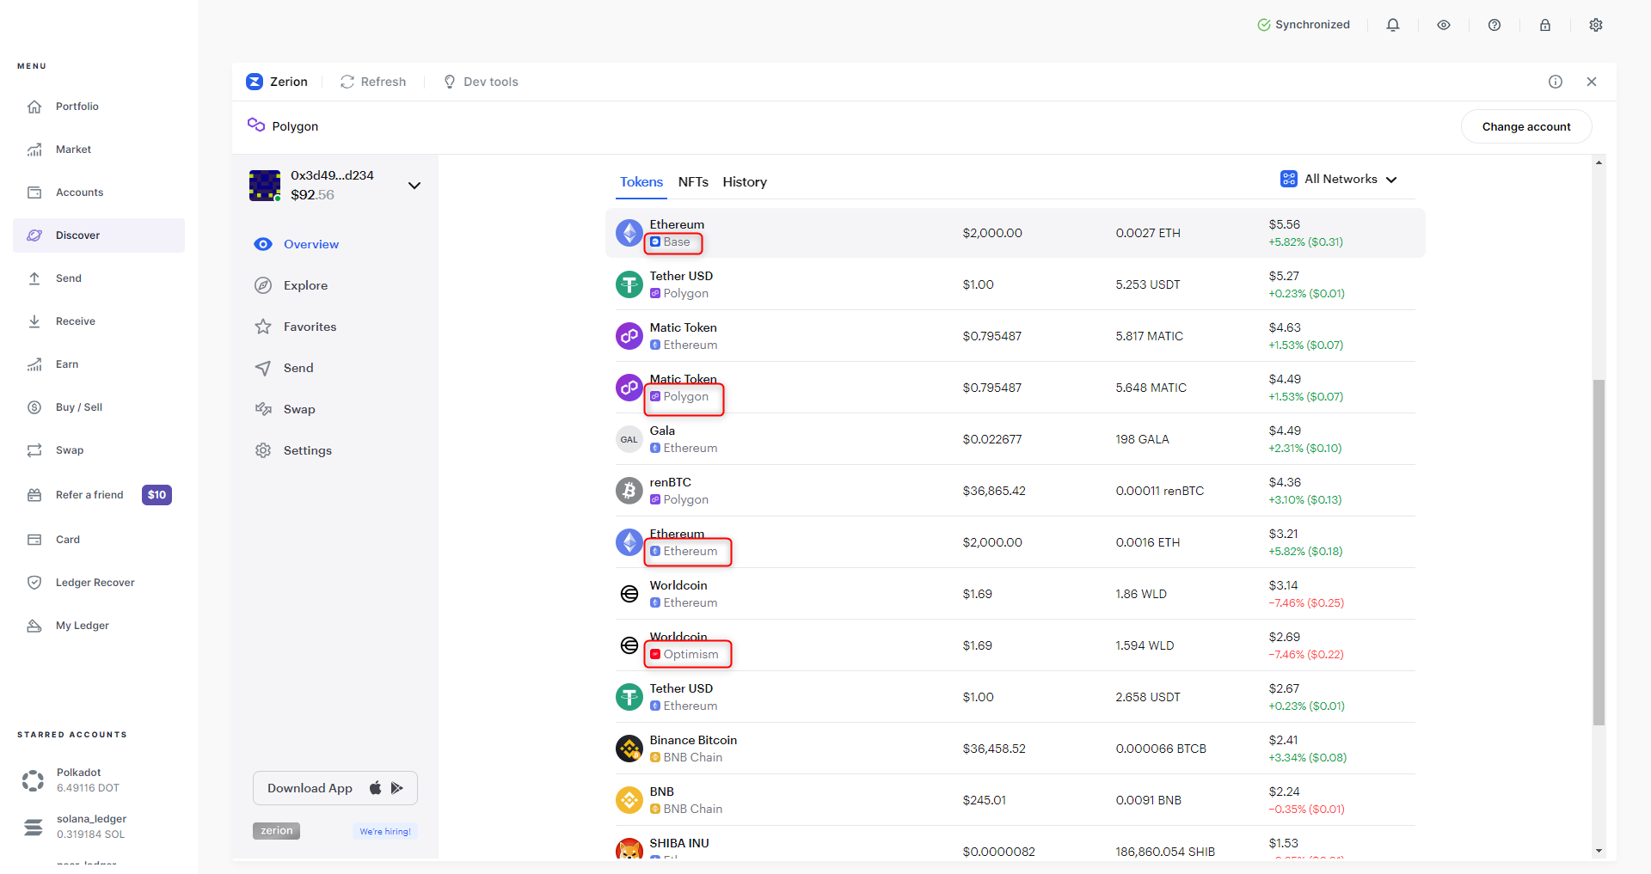Click the lock icon in top bar
Image resolution: width=1651 pixels, height=874 pixels.
click(x=1545, y=25)
